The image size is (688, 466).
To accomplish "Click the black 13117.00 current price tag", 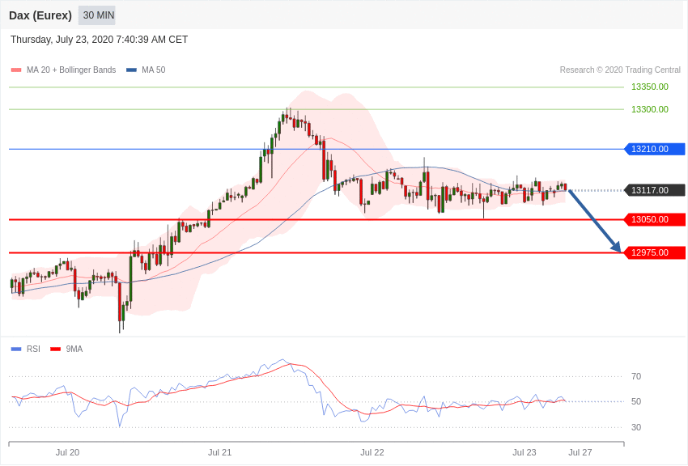I will pos(655,190).
